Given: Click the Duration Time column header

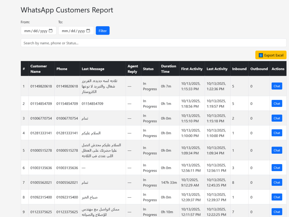Looking at the screenshot, I should click(169, 69).
